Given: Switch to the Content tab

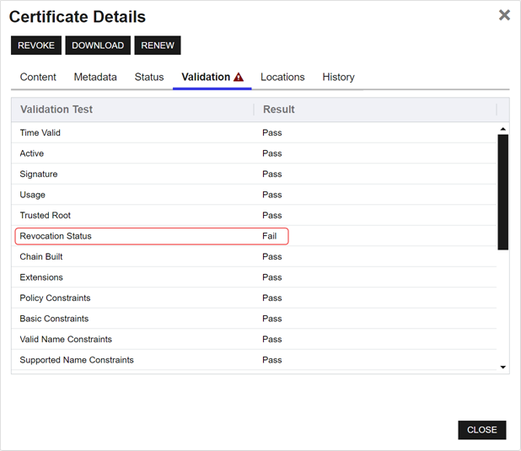Looking at the screenshot, I should [x=38, y=78].
